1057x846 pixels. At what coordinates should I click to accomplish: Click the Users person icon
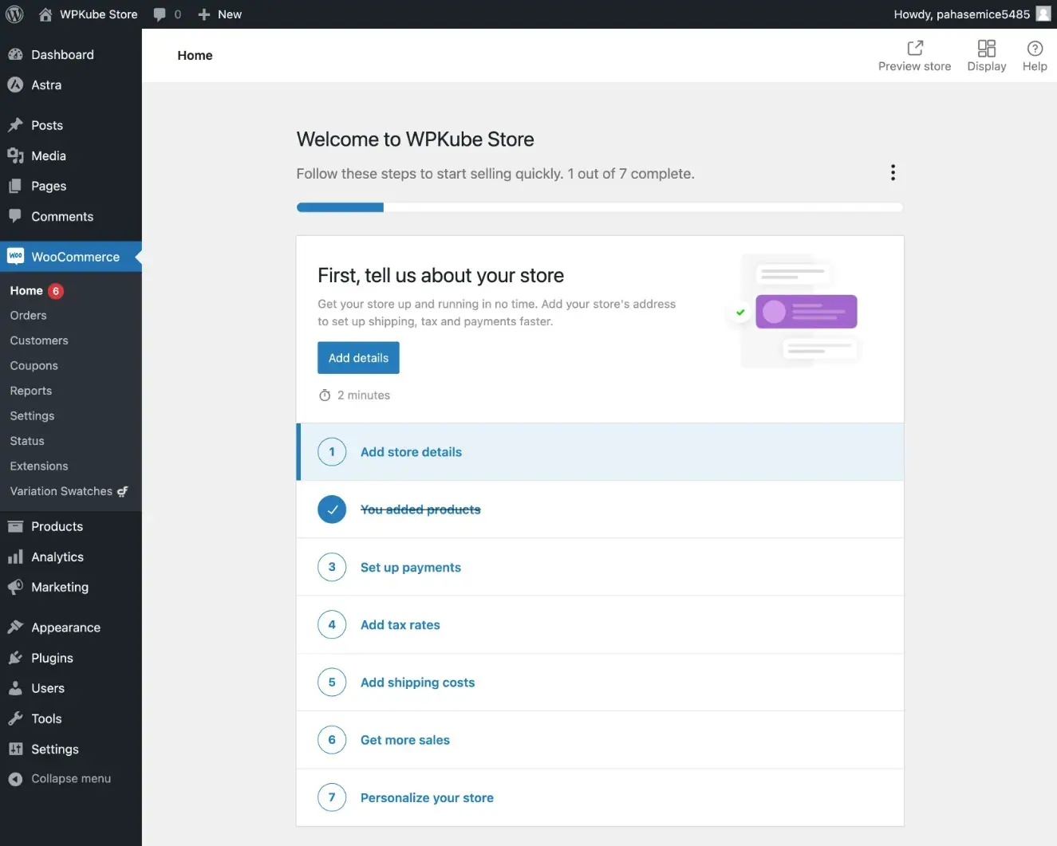[x=15, y=688]
